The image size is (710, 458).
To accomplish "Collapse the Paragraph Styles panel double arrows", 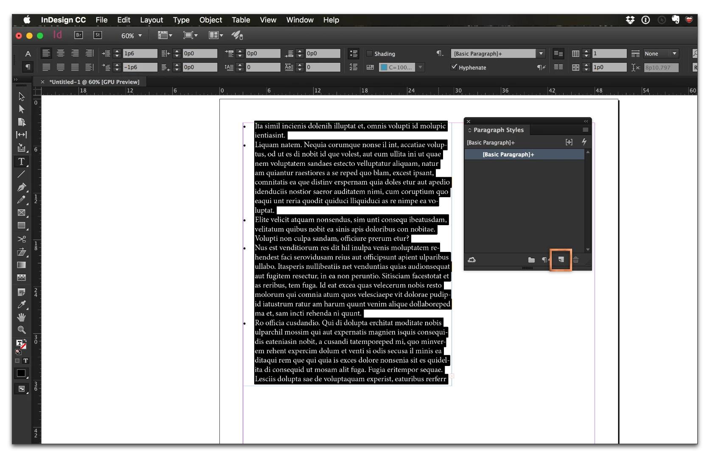I will pos(586,121).
